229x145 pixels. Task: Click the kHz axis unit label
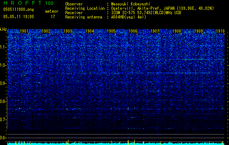3,29
